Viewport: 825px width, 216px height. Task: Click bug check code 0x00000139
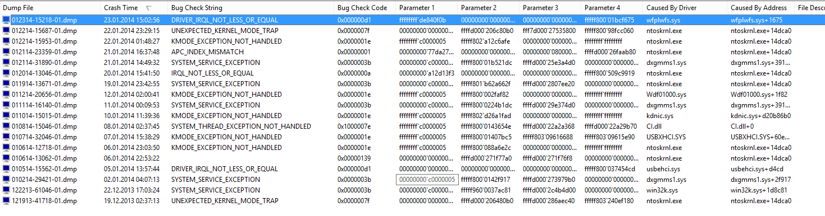click(354, 158)
